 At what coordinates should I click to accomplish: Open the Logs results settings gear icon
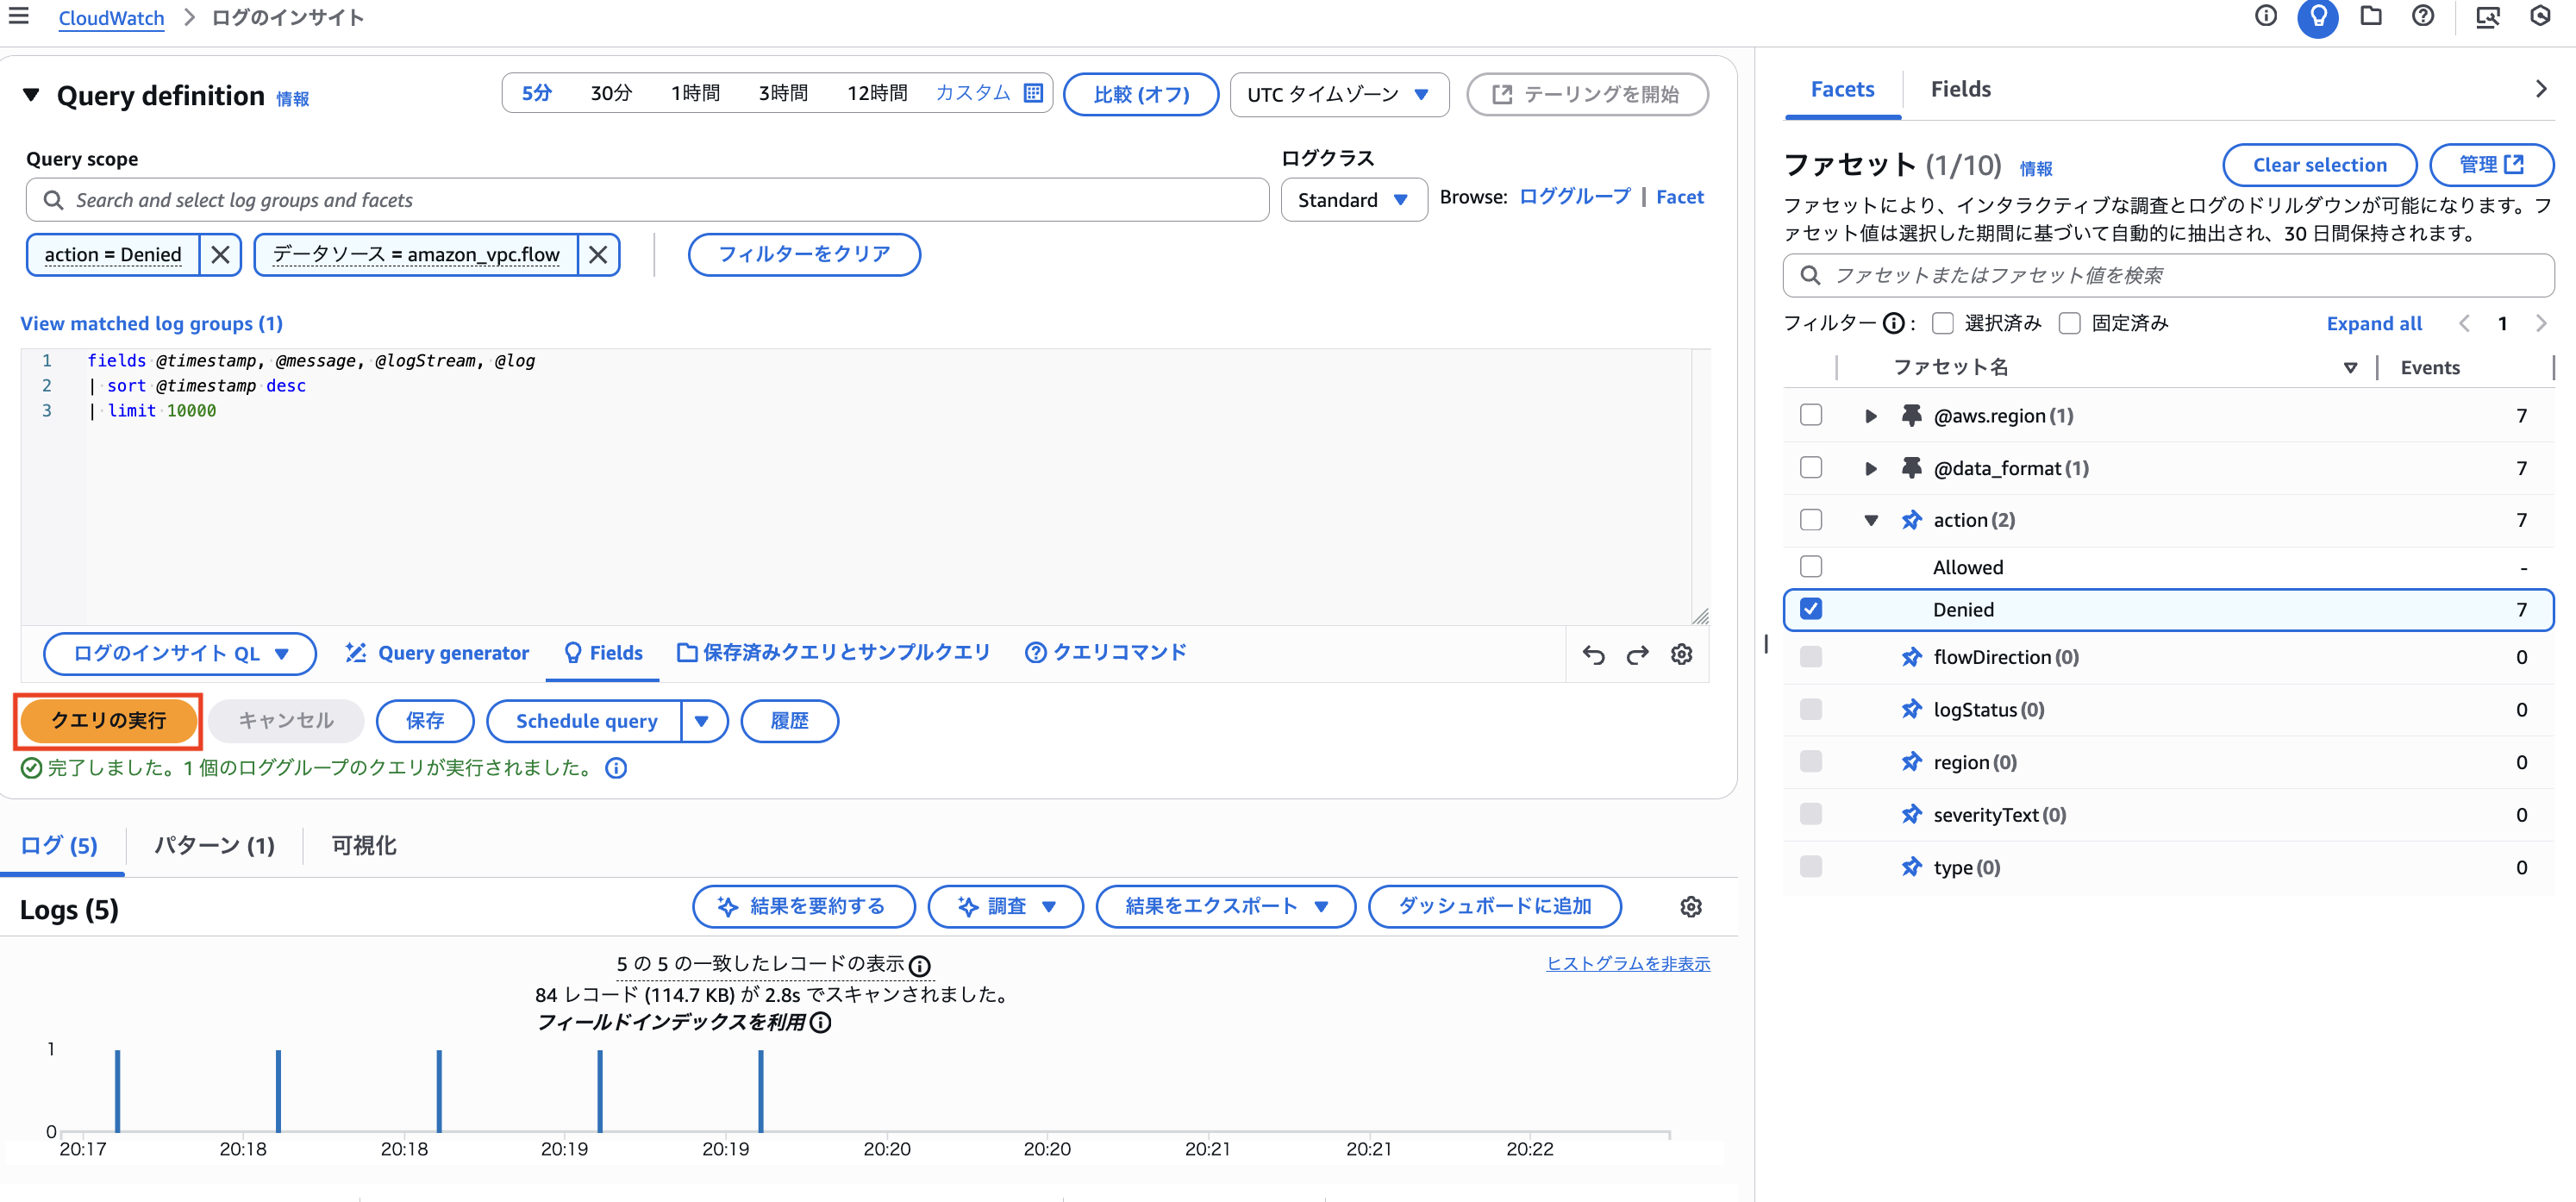coord(1691,907)
